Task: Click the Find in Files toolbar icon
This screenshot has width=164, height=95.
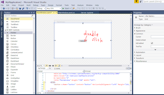Action: pyautogui.click(x=74, y=8)
